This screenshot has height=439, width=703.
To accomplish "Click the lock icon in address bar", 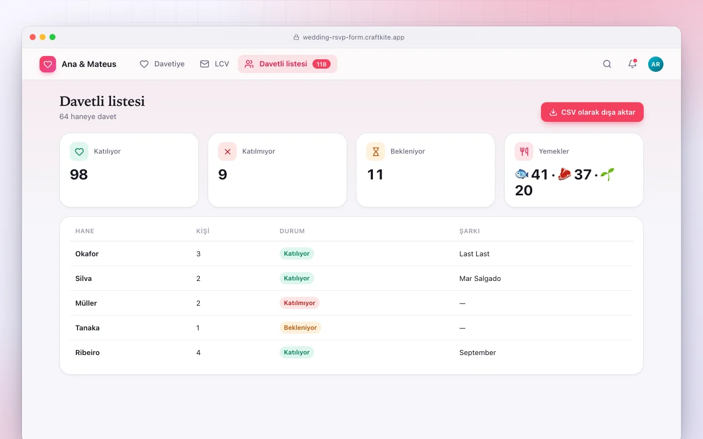I will tap(297, 37).
